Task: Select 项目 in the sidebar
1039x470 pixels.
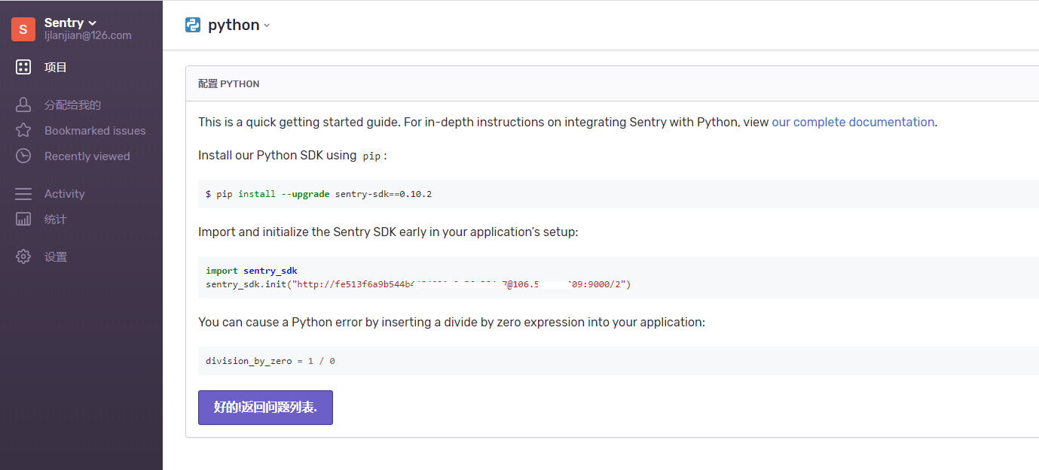Action: point(55,67)
